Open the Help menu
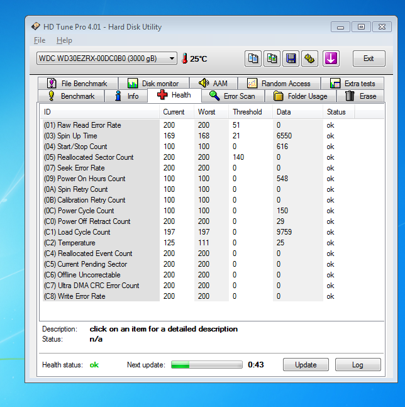405x407 pixels. pyautogui.click(x=64, y=40)
